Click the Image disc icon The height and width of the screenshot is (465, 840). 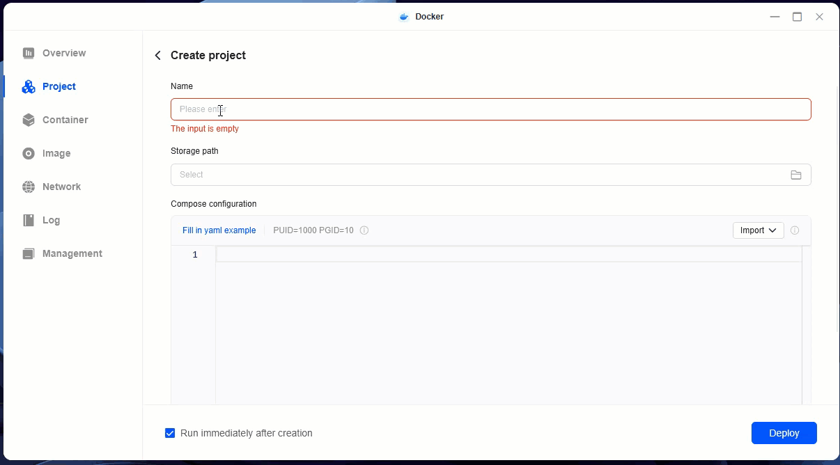tap(29, 153)
